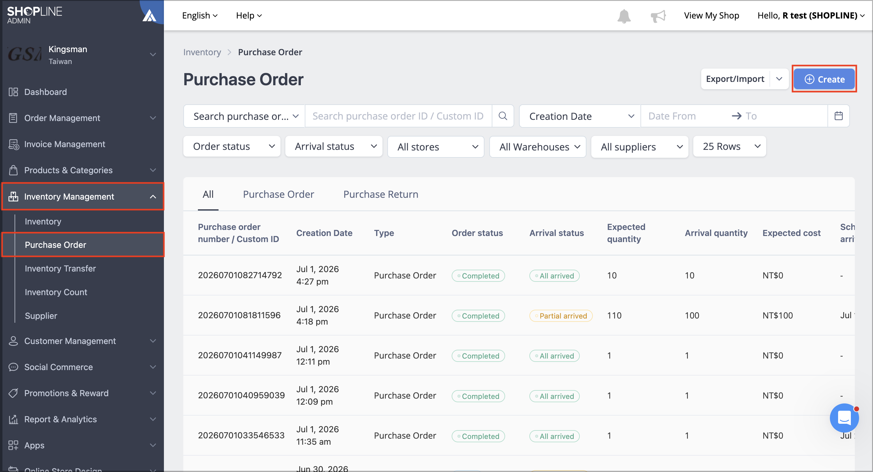Click the triangle logo badge in sidebar header
The width and height of the screenshot is (873, 472).
[149, 15]
